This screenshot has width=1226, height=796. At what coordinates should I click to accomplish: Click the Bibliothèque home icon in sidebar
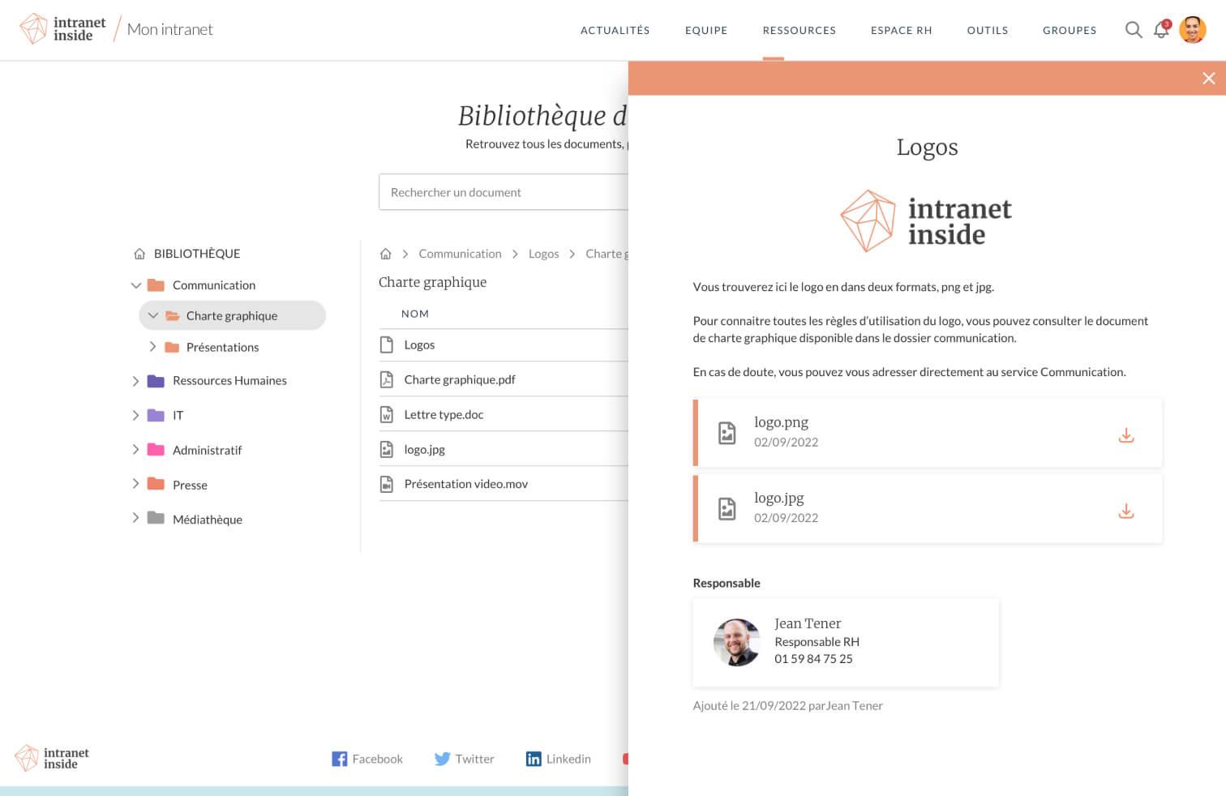(x=139, y=254)
